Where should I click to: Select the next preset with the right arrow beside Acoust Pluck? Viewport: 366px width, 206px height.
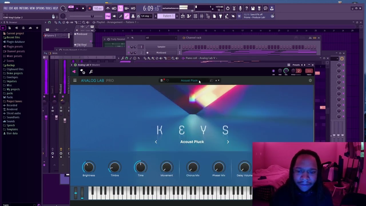click(x=228, y=142)
